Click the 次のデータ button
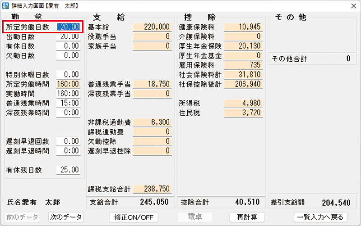This screenshot has height=226, width=361. [x=66, y=217]
